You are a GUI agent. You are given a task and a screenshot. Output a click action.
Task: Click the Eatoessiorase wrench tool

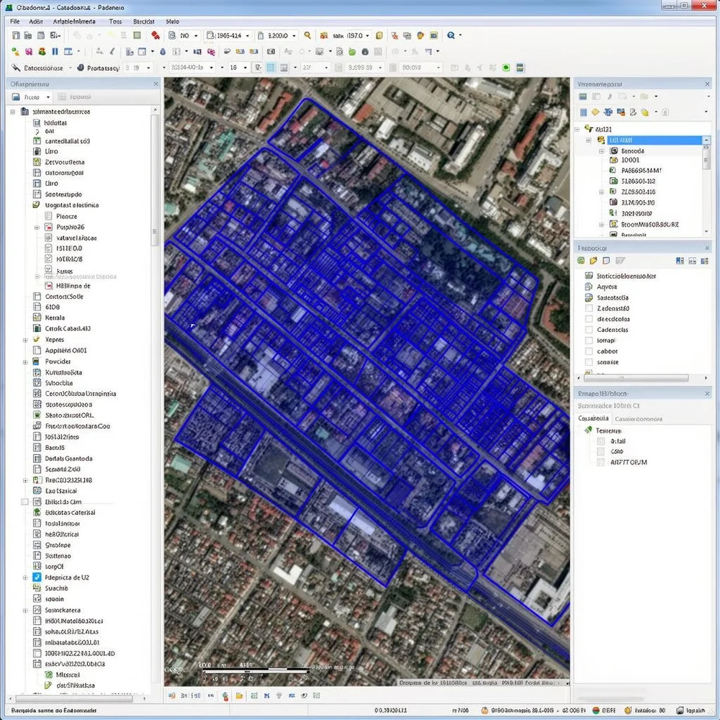point(37,68)
